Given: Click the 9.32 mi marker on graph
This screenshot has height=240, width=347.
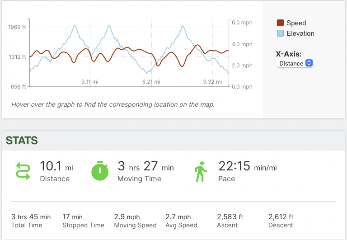Looking at the screenshot, I should (212, 82).
